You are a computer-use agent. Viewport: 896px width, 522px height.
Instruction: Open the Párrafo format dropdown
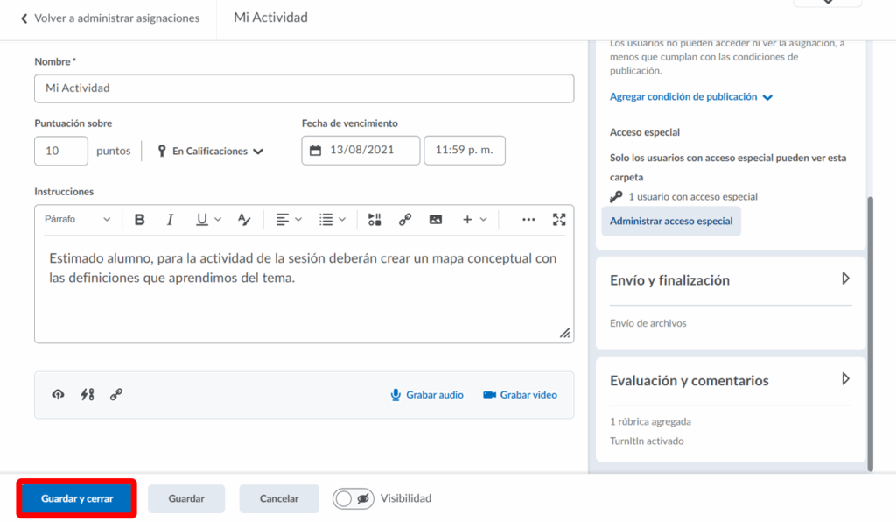click(78, 220)
